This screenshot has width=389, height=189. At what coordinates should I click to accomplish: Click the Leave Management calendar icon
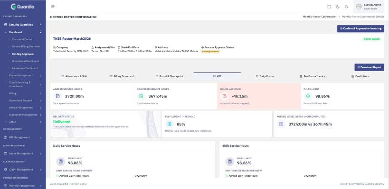click(x=5, y=153)
